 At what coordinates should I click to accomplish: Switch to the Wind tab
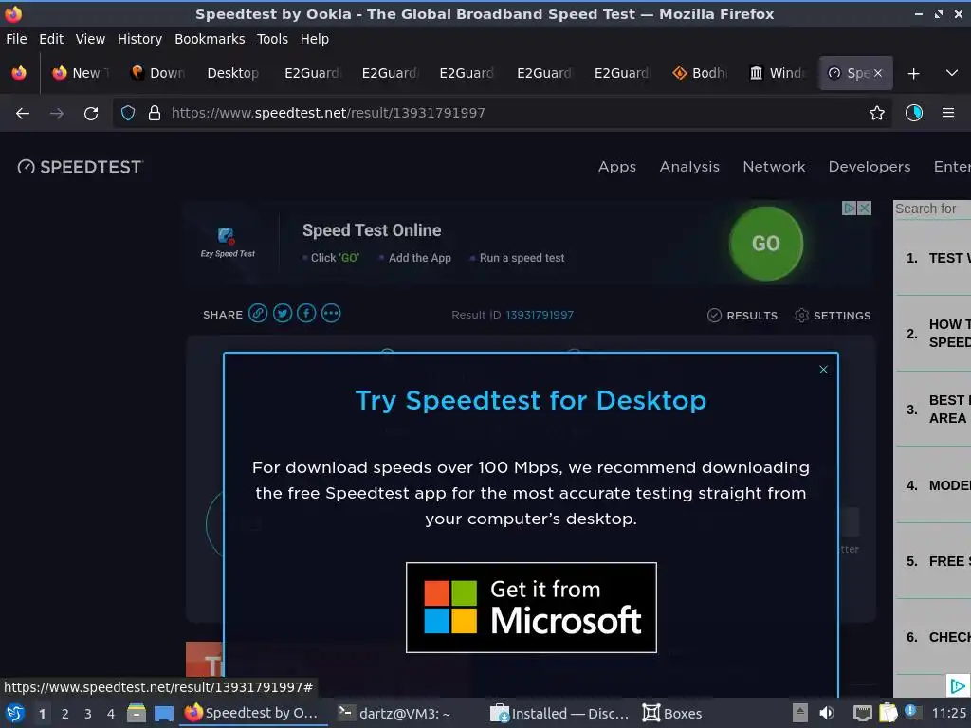coord(778,73)
